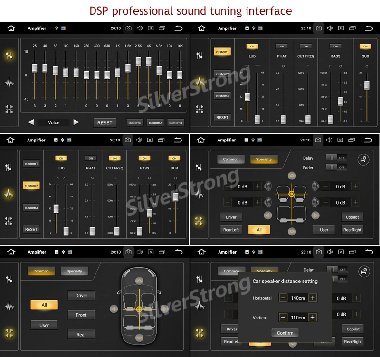
Task: Click Confirm in the speaker distance dialog
Action: coord(285,333)
